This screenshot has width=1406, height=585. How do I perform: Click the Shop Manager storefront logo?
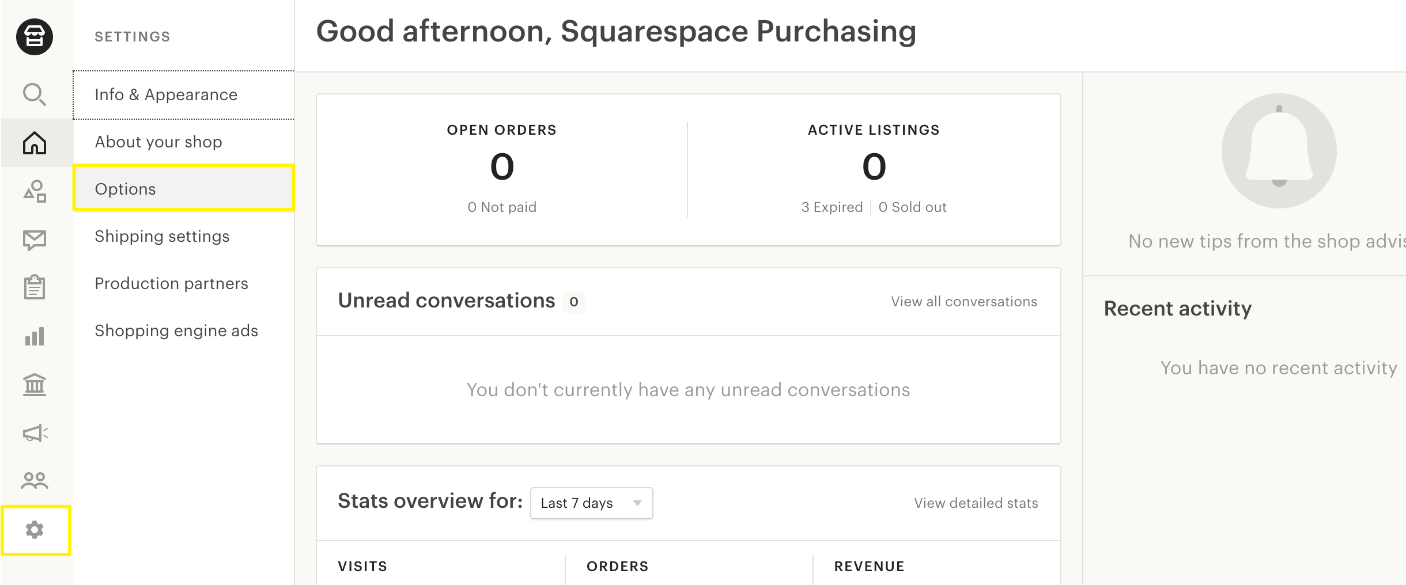click(x=35, y=37)
